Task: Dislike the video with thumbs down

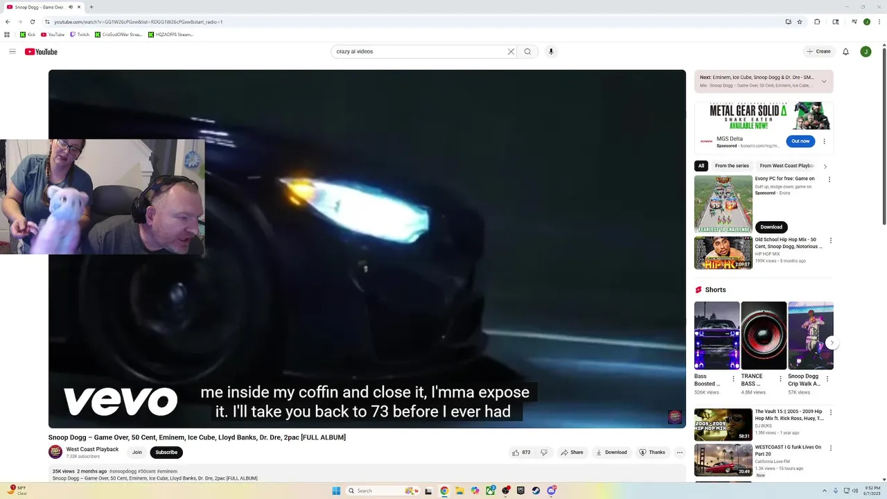Action: pyautogui.click(x=544, y=453)
